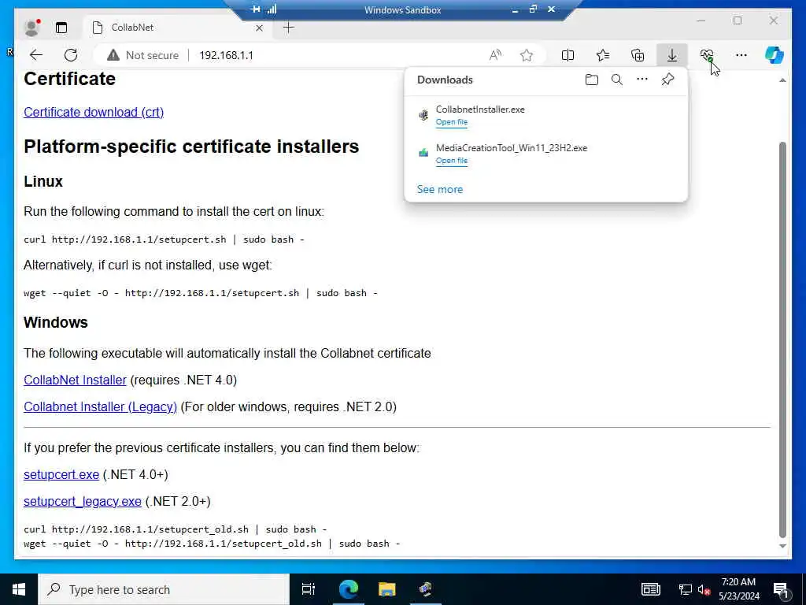806x605 pixels.
Task: Click the CollabNet Installer link
Action: pos(75,380)
